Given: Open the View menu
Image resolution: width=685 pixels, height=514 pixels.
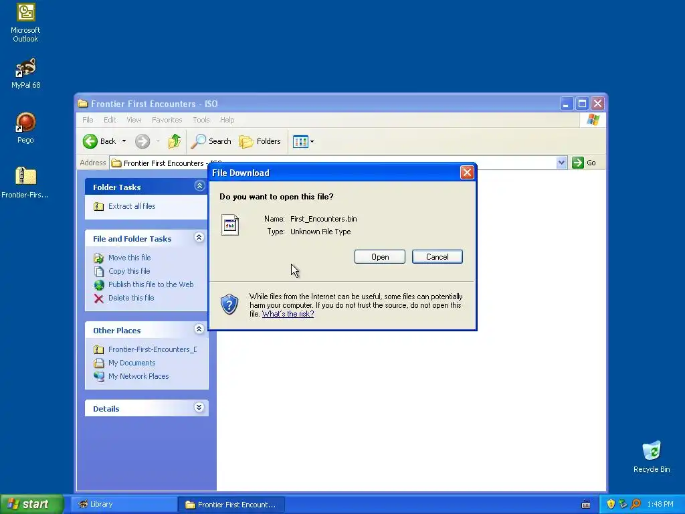Looking at the screenshot, I should point(134,120).
